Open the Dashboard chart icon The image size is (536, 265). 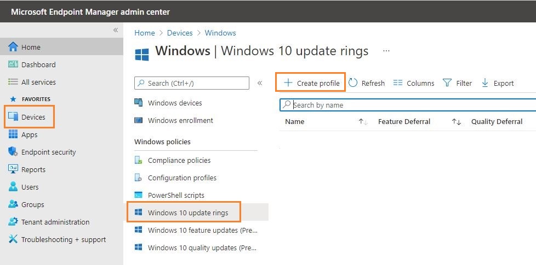[x=13, y=64]
